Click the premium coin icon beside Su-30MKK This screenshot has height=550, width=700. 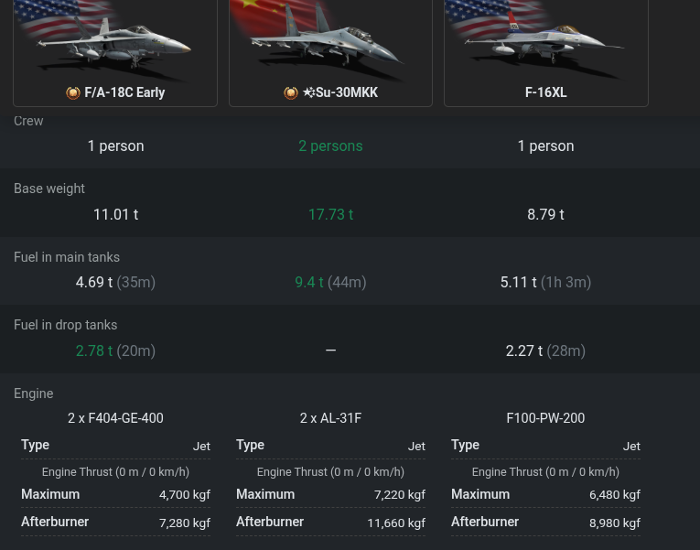pyautogui.click(x=291, y=92)
